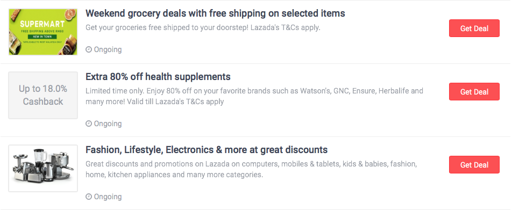
Task: Open the Weekend grocery deals title link
Action: point(215,13)
